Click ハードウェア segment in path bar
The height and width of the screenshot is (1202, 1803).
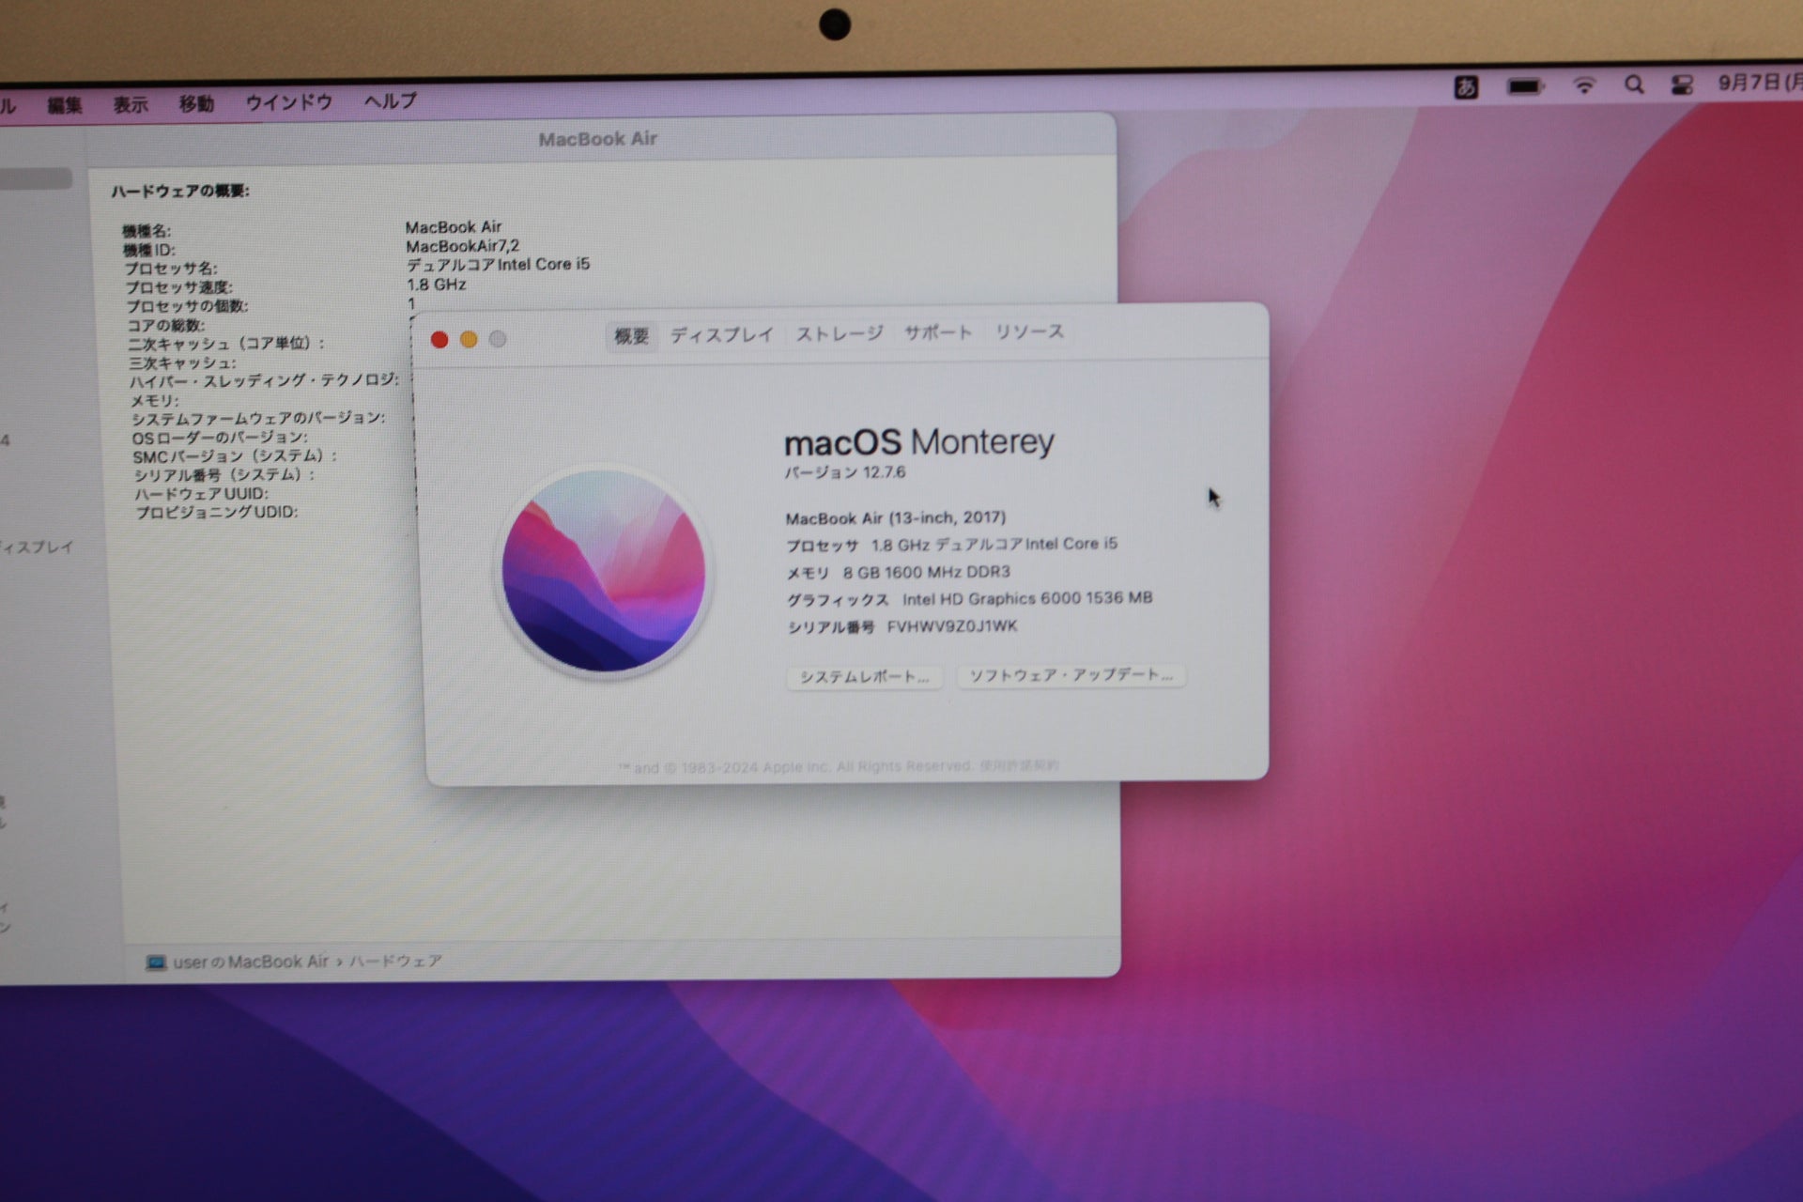point(395,961)
